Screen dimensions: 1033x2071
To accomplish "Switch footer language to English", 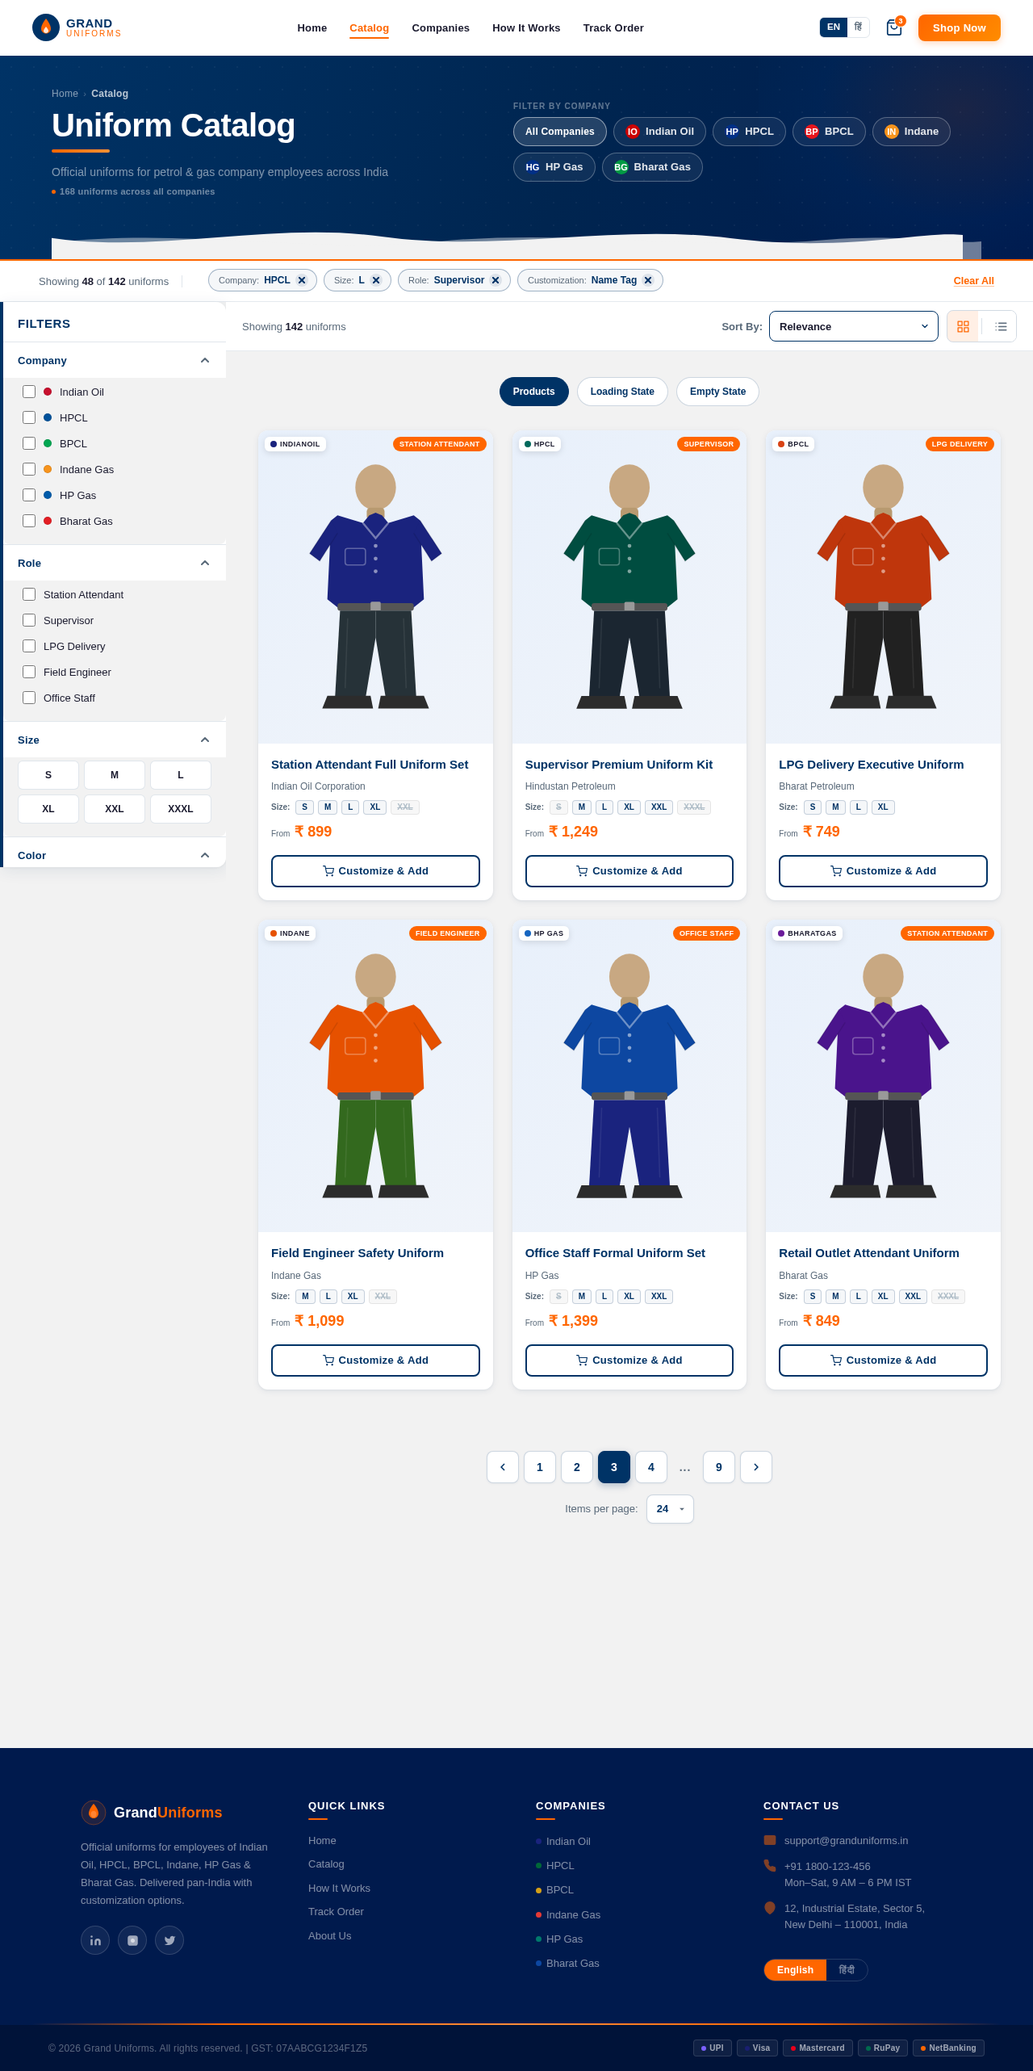I will click(x=795, y=1970).
